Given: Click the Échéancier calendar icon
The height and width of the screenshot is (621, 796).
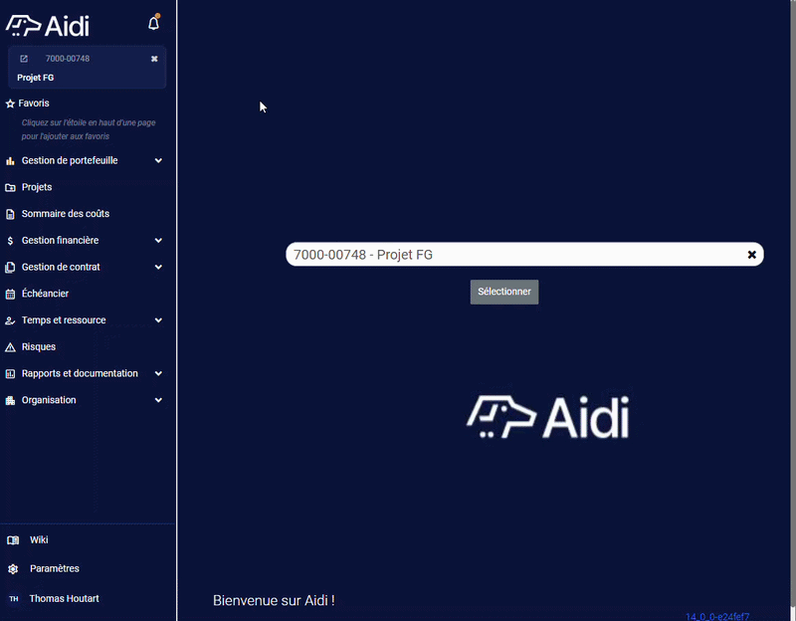Looking at the screenshot, I should [x=10, y=294].
